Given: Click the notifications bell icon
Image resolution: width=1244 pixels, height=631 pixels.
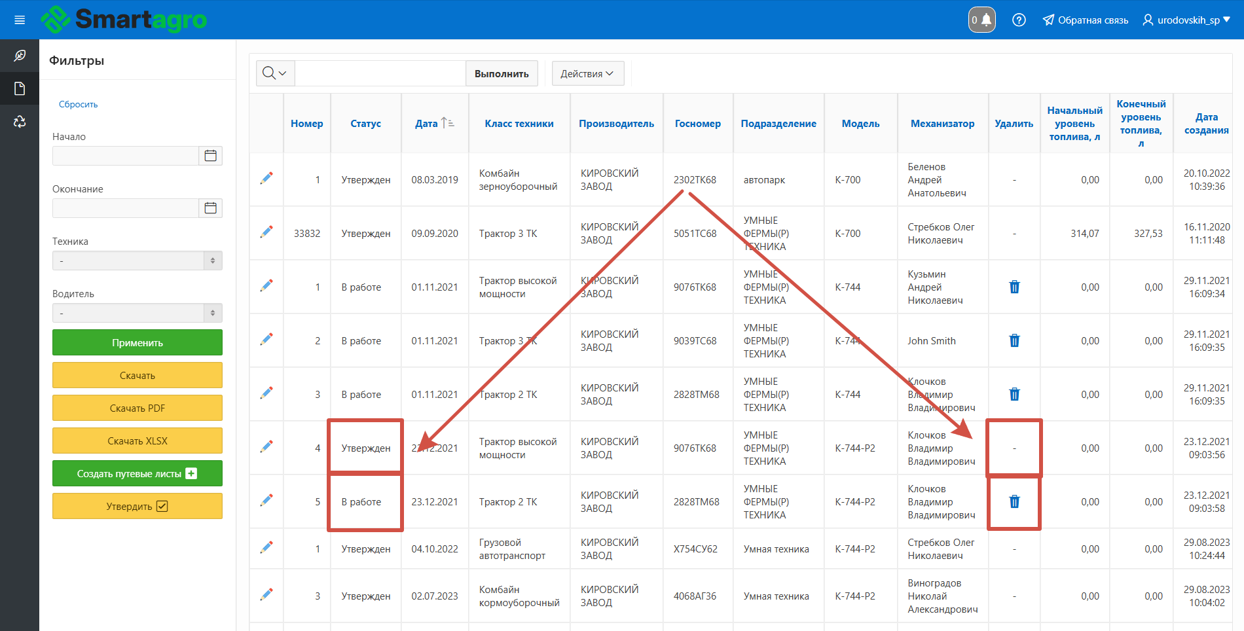Looking at the screenshot, I should pos(982,20).
